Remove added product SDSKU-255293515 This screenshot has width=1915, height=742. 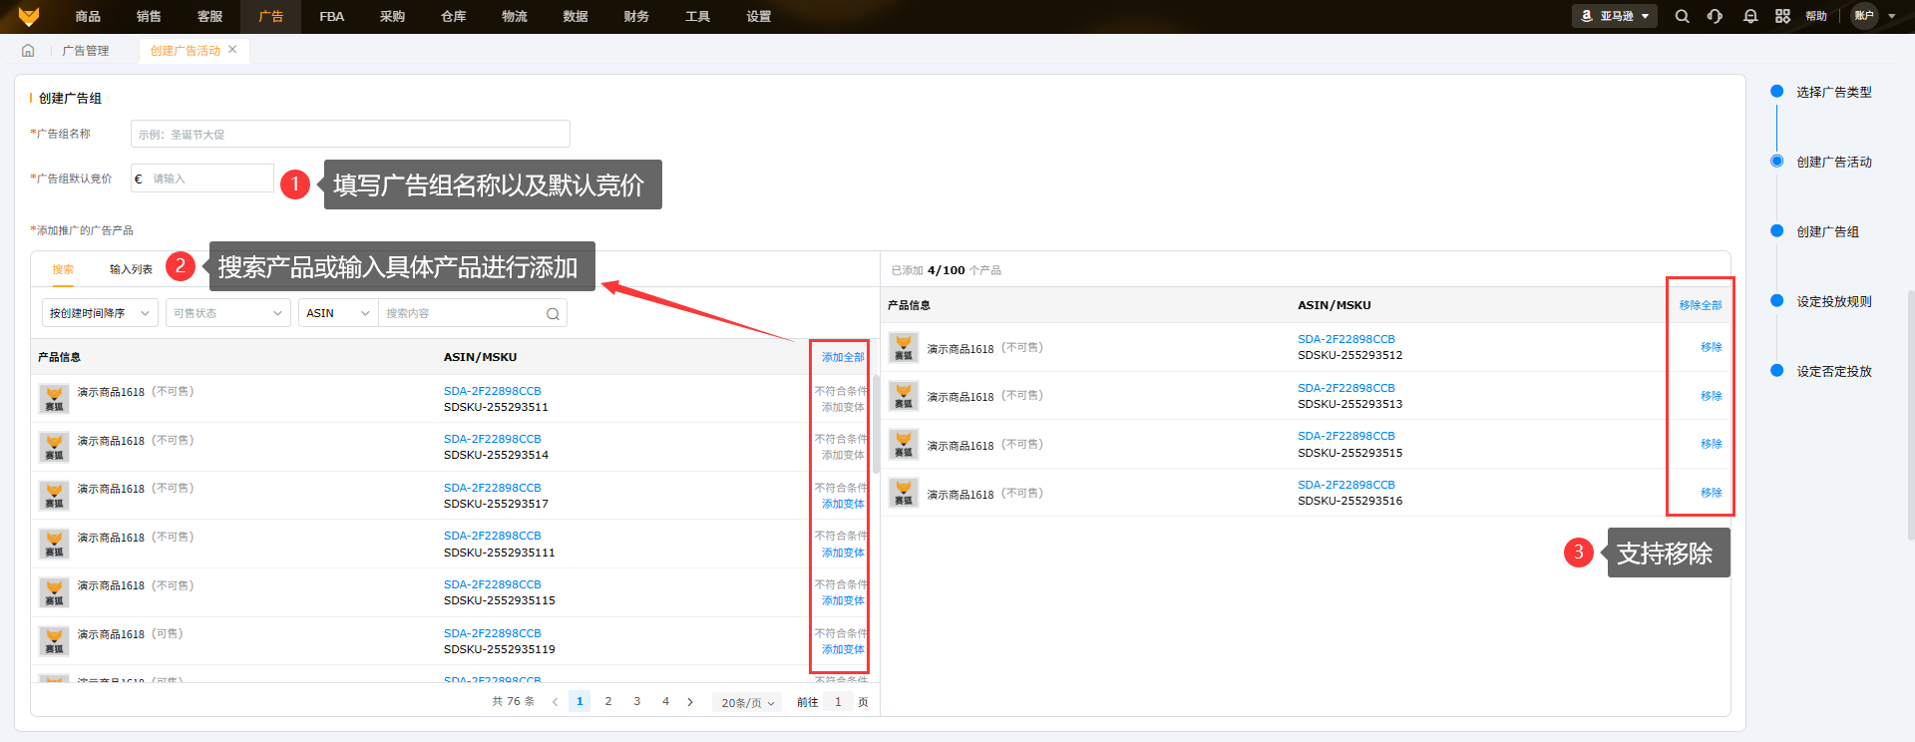pyautogui.click(x=1712, y=444)
